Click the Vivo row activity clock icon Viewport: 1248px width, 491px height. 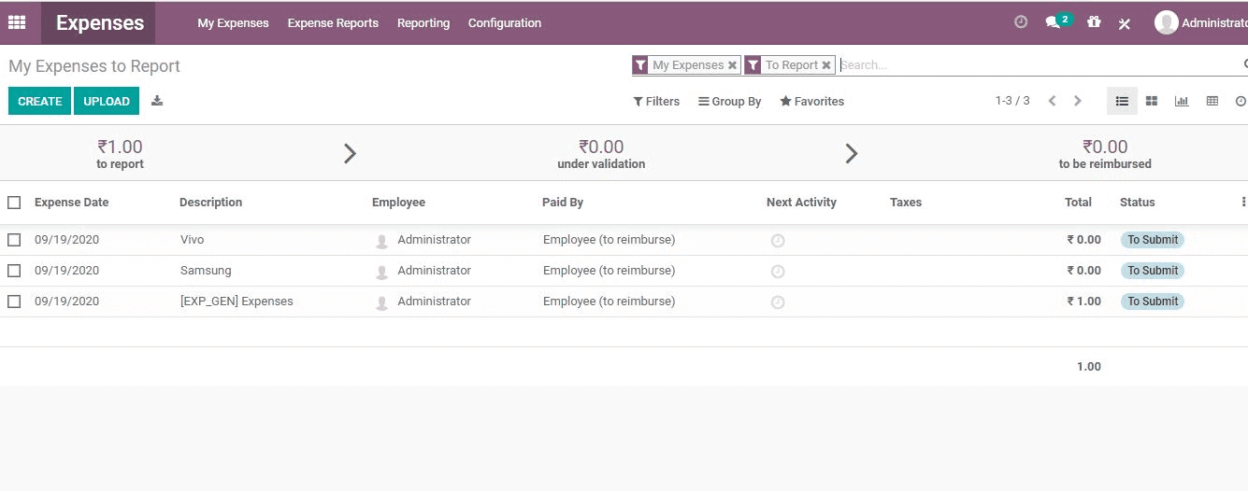(x=778, y=241)
